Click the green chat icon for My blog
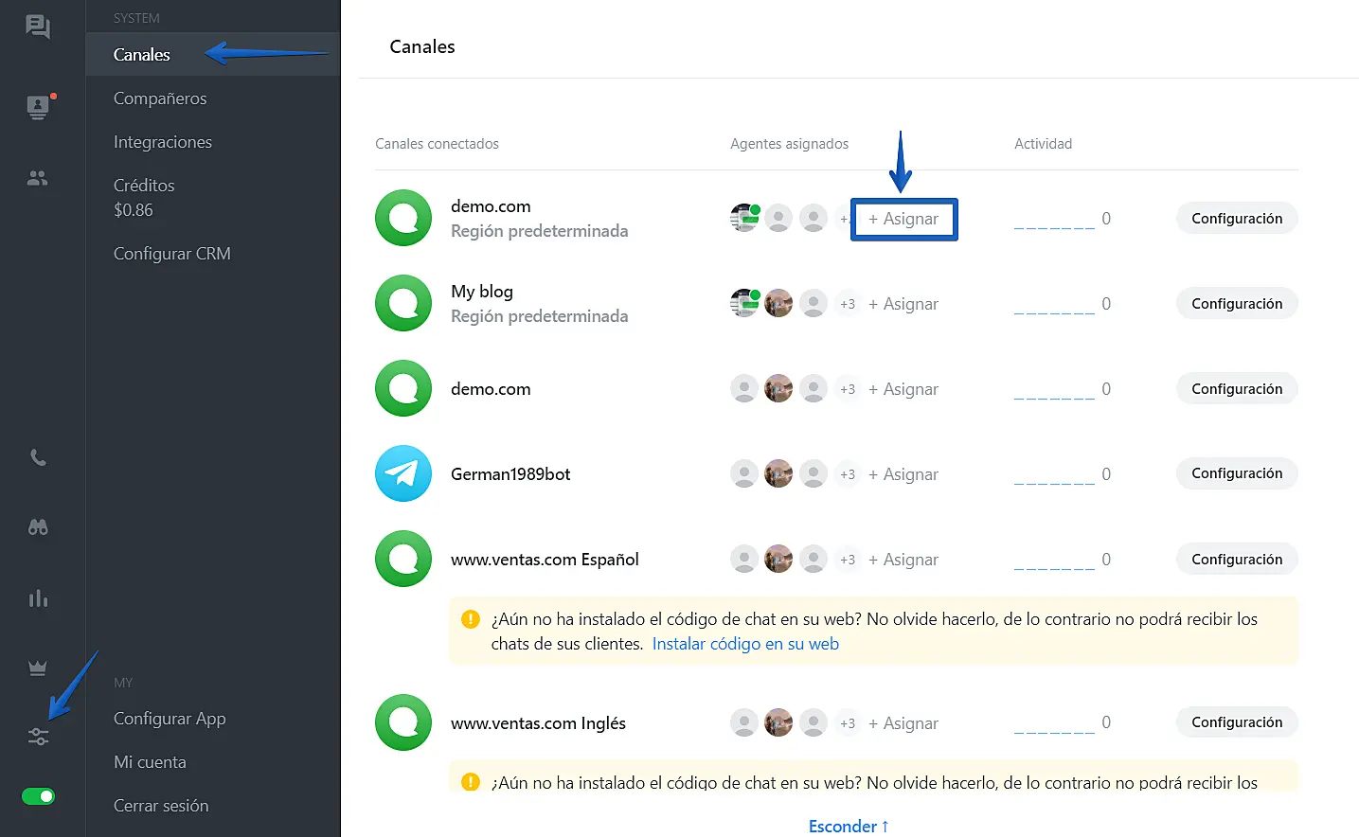This screenshot has width=1359, height=837. pyautogui.click(x=403, y=303)
